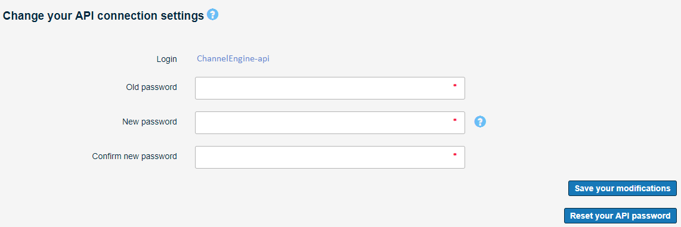Viewport: 681px width, 227px height.
Task: Open the help tooltip next to New password
Action: [480, 122]
